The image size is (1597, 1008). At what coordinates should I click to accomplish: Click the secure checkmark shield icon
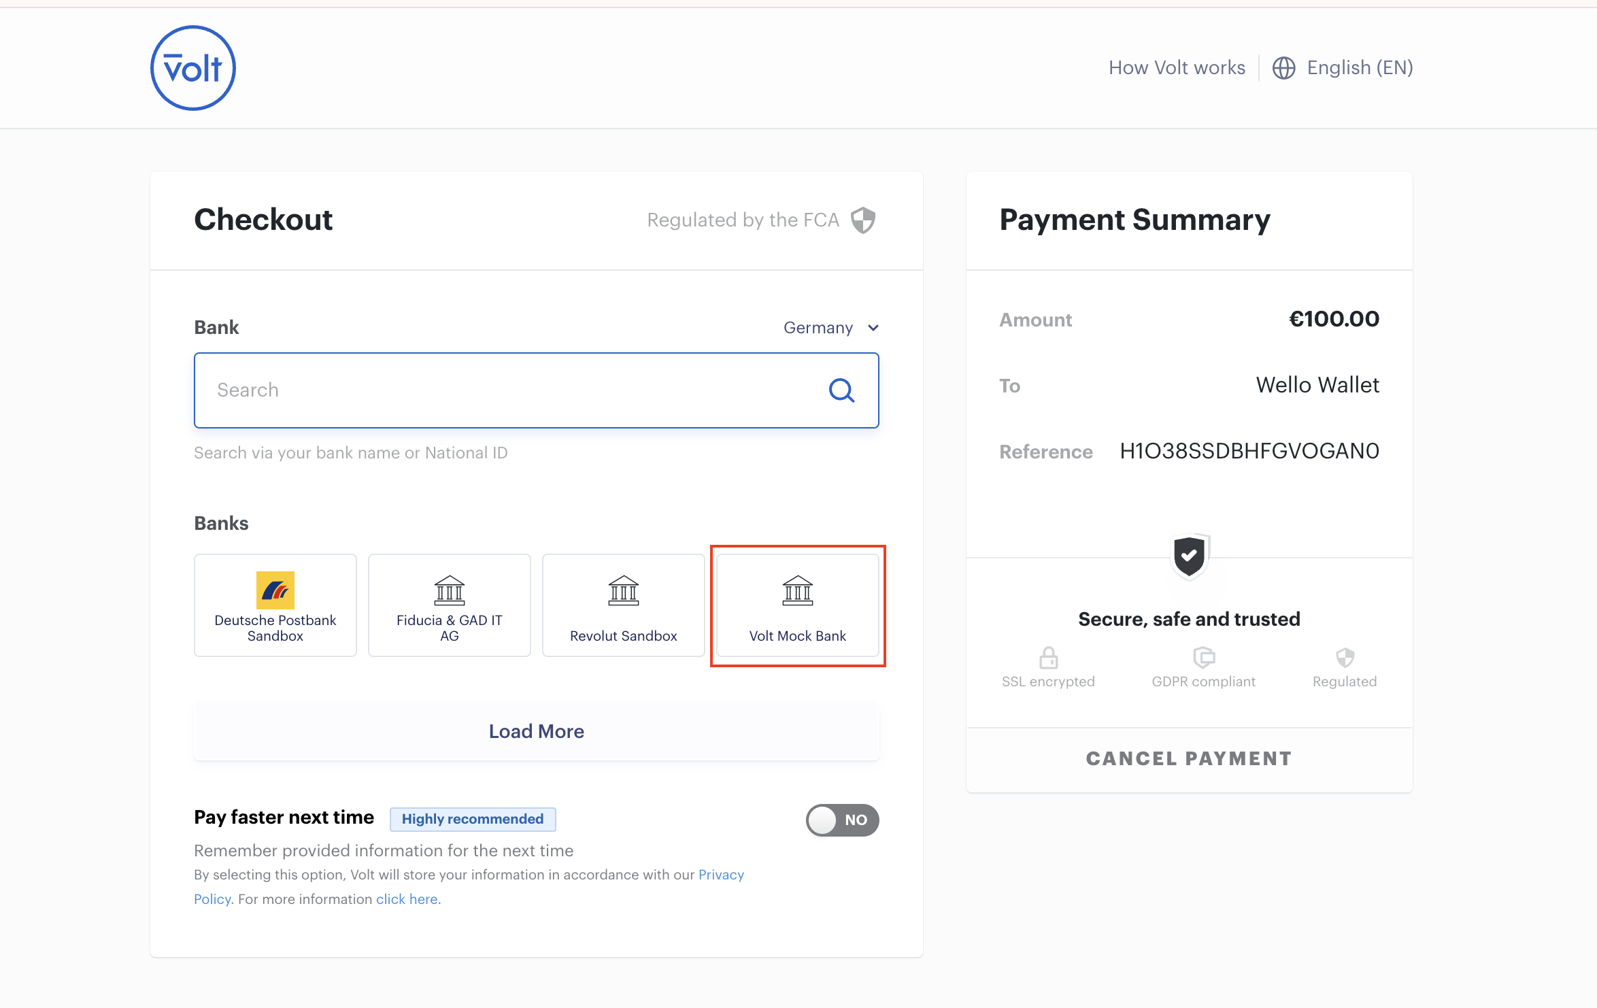click(x=1189, y=556)
